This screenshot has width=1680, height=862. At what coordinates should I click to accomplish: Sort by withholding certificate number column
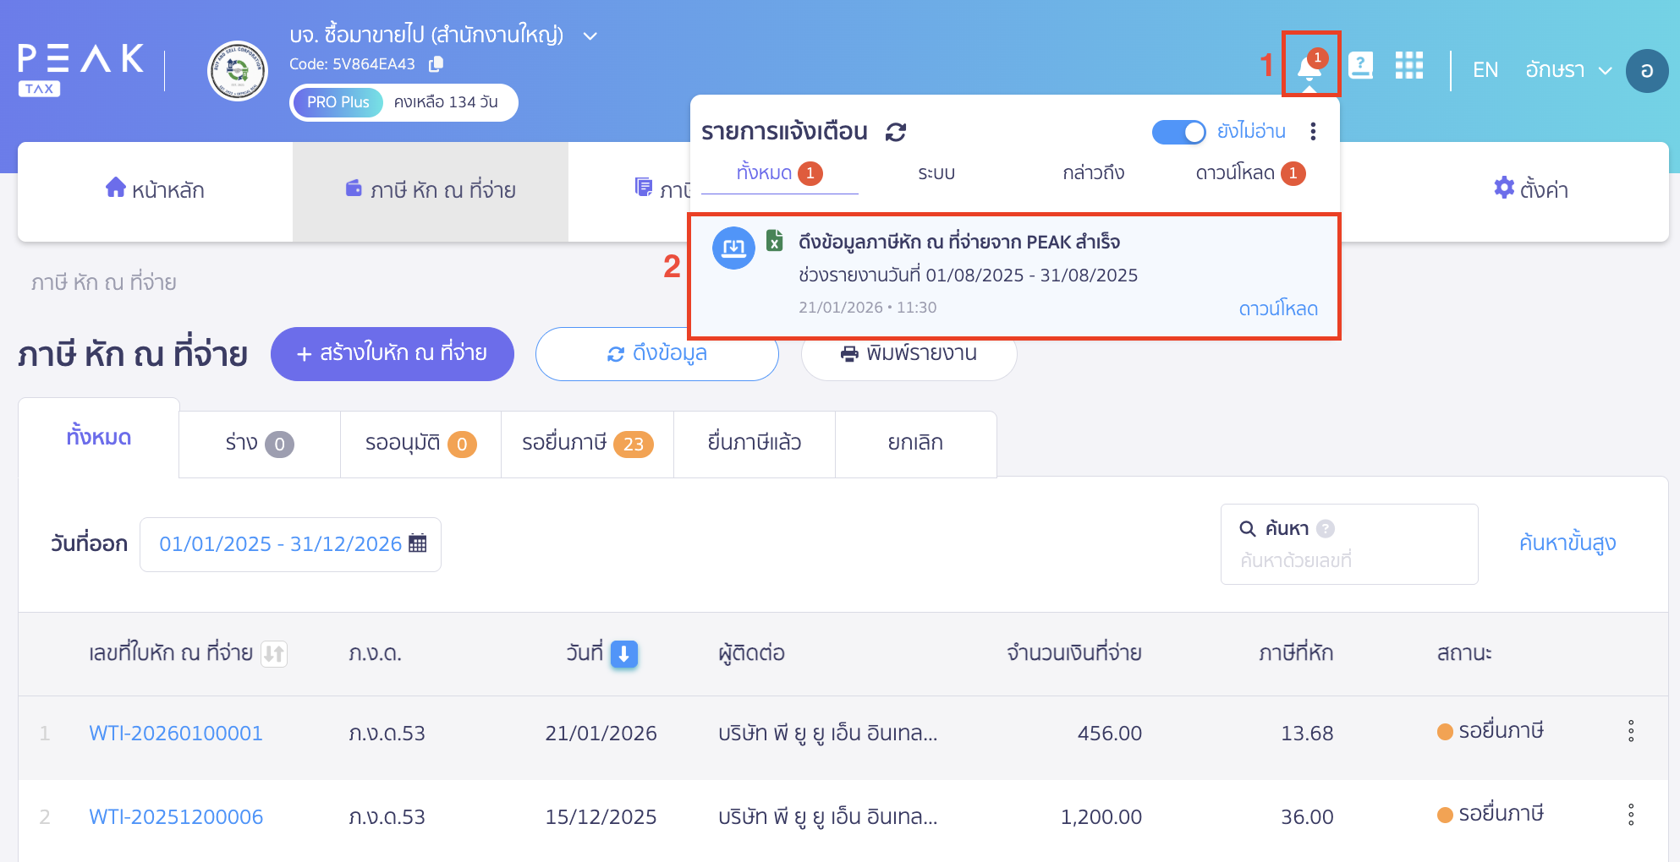[275, 653]
